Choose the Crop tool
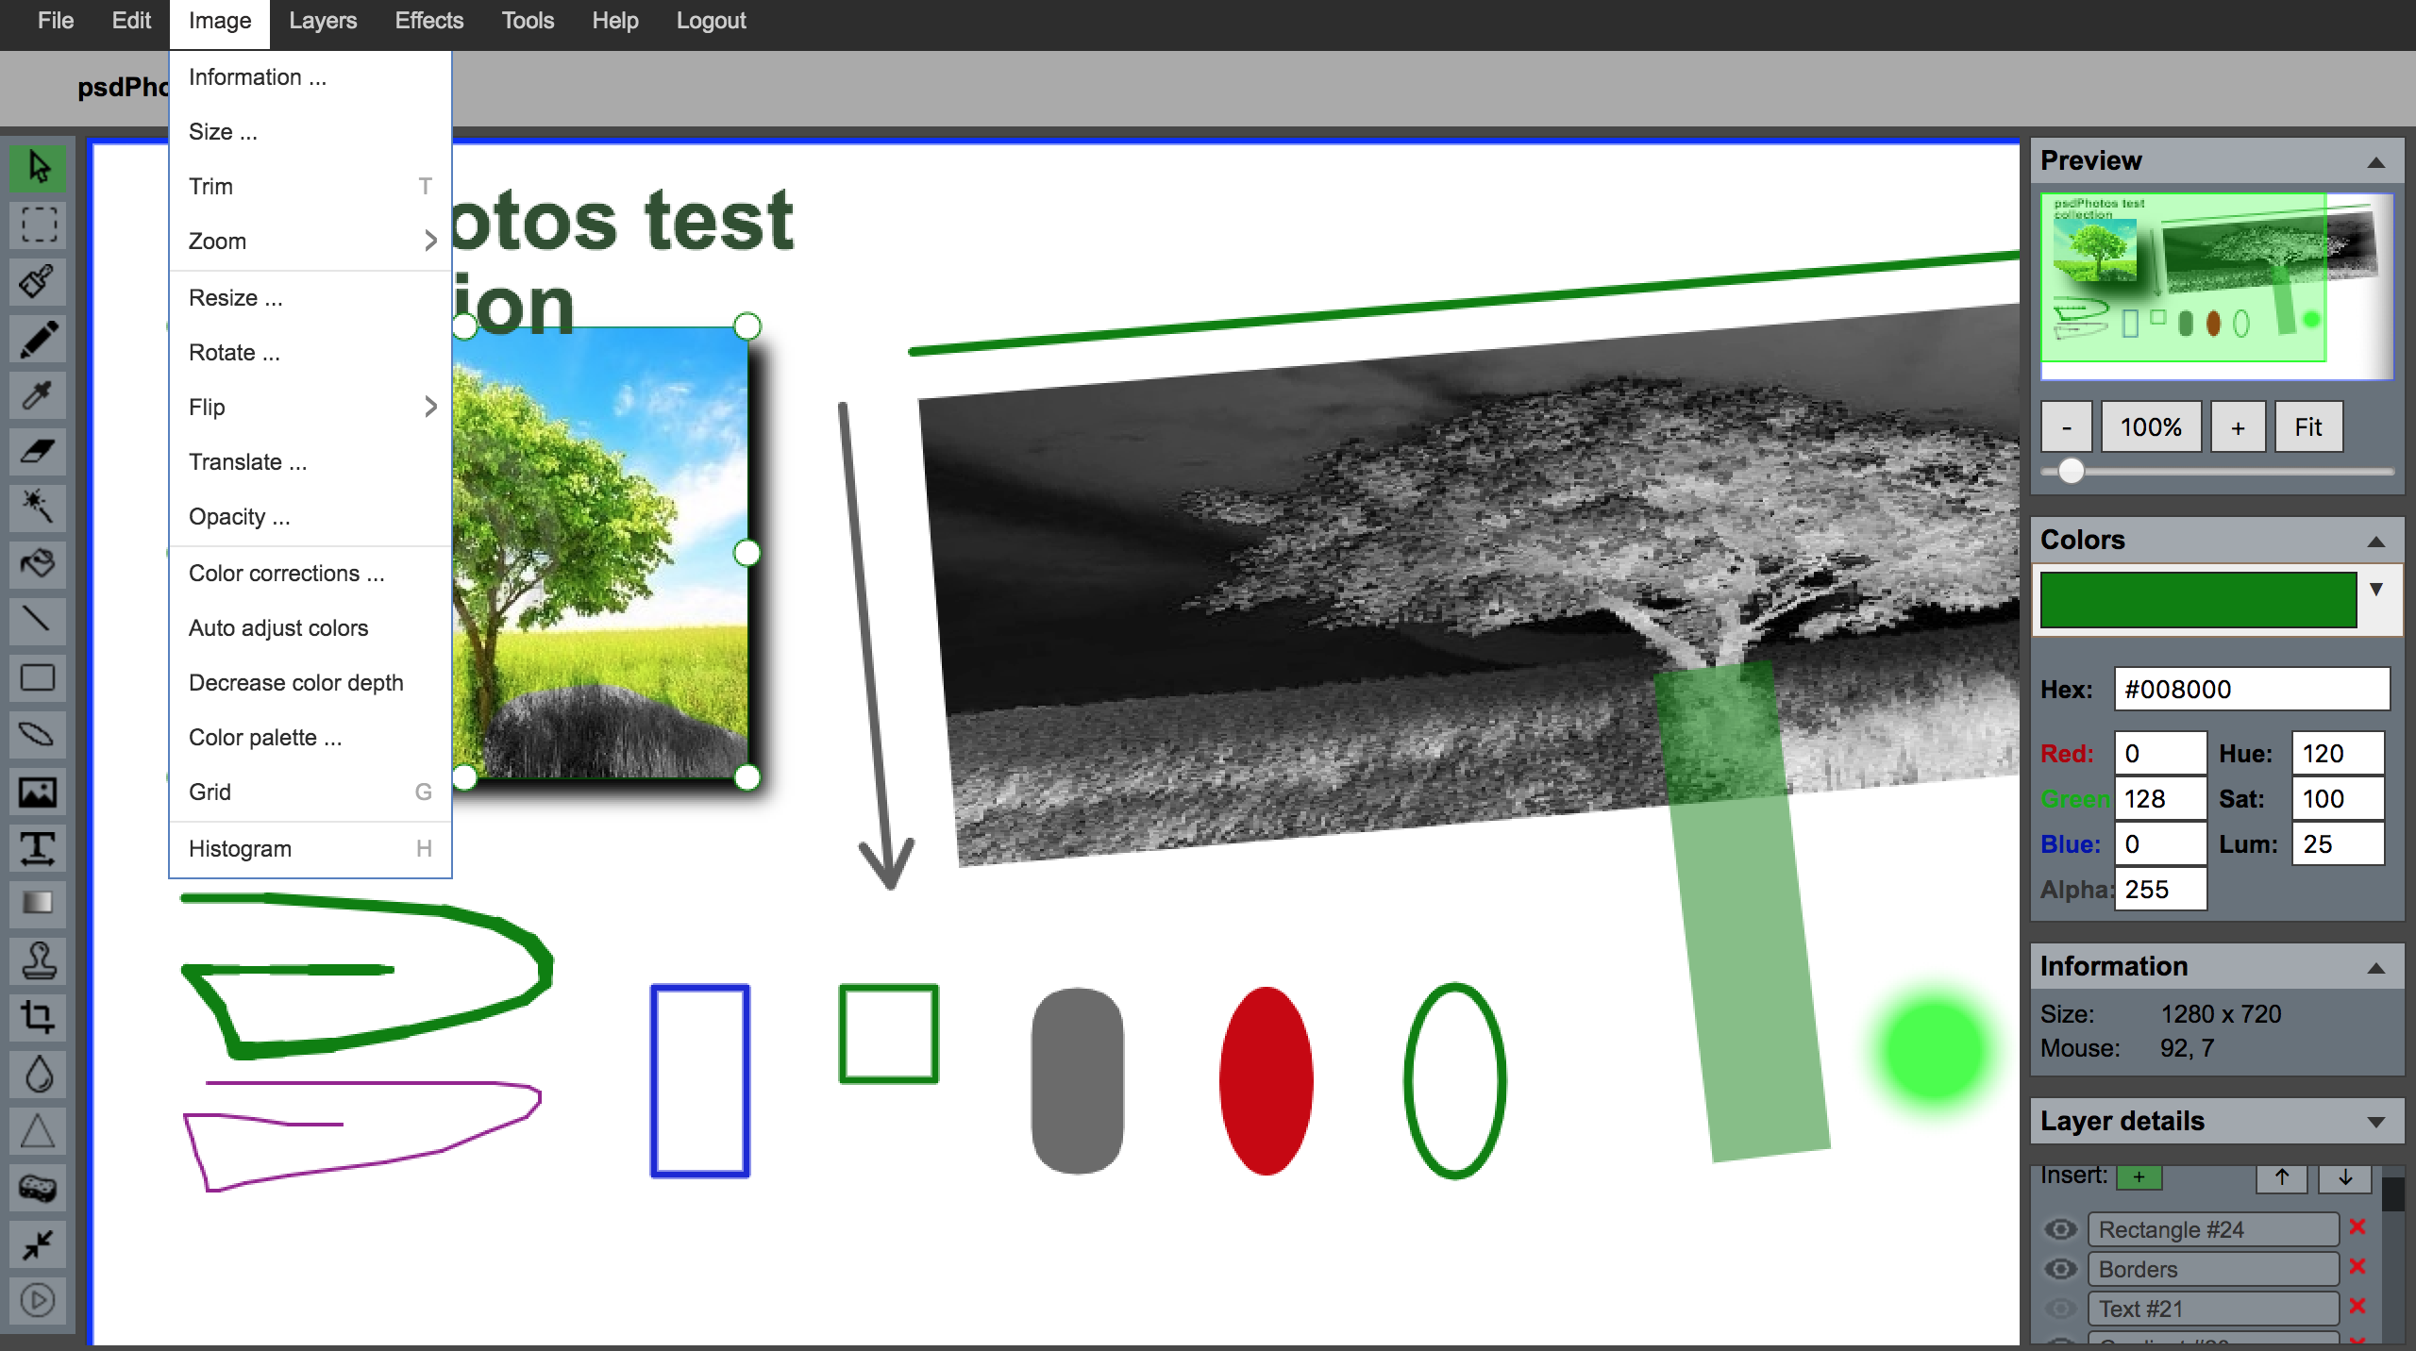The height and width of the screenshot is (1351, 2416). [38, 1017]
